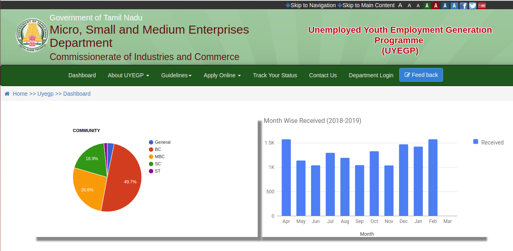Viewport: 513px width, 251px height.
Task: Apply the red color theme
Action: click(436, 6)
